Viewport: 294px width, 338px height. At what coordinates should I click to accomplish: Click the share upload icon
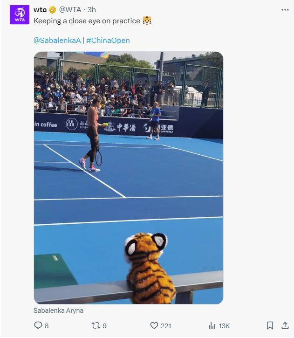(285, 325)
